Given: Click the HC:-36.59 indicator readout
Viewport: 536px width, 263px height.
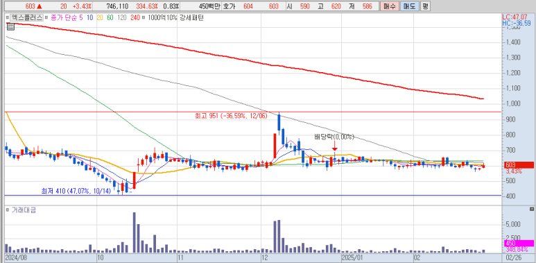Looking at the screenshot, I should coord(517,23).
